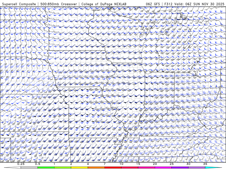Click the 'SUN NOV 30 2025' valid date
Viewport: 226px width, 169px height.
[209, 4]
